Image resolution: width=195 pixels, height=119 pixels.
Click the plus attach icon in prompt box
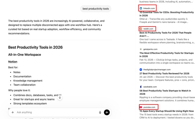click(x=13, y=113)
